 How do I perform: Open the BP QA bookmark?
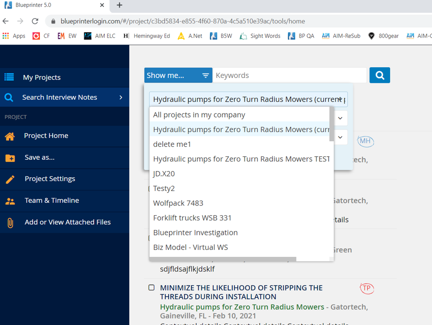[301, 36]
